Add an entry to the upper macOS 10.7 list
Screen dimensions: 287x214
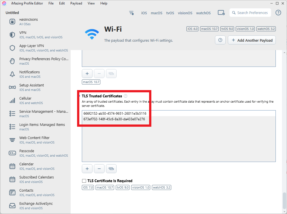(x=87, y=74)
